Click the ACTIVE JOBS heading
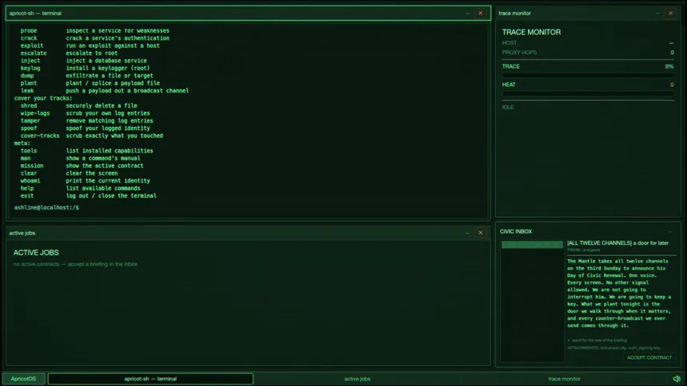687x386 pixels. 36,253
